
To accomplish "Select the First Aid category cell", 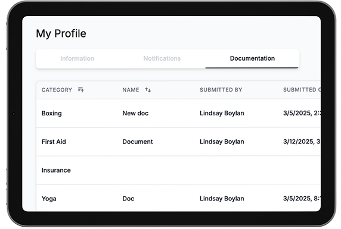I will (x=54, y=142).
